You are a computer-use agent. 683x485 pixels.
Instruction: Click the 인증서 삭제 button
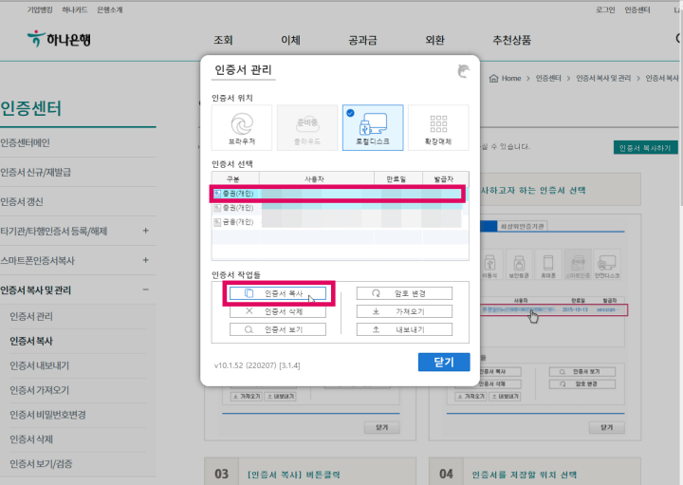click(x=278, y=311)
